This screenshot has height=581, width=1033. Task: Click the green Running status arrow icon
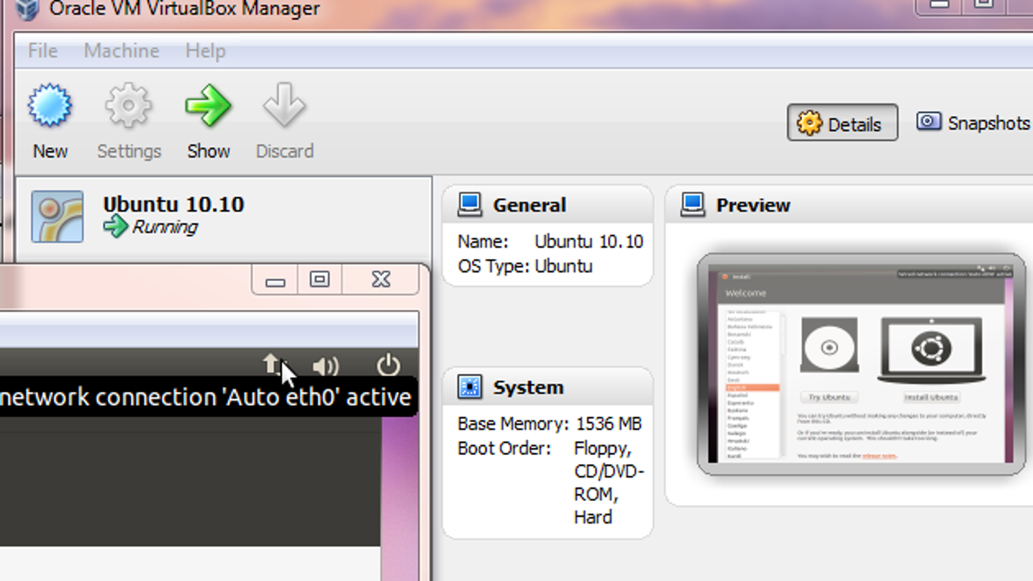point(116,227)
